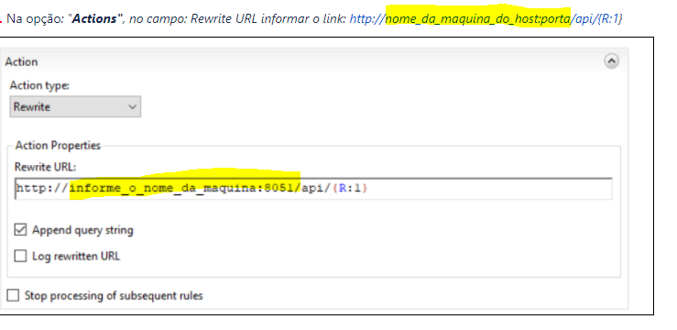Screen dimensions: 677x330
Task: Click the Append query string label text
Action: coord(82,230)
